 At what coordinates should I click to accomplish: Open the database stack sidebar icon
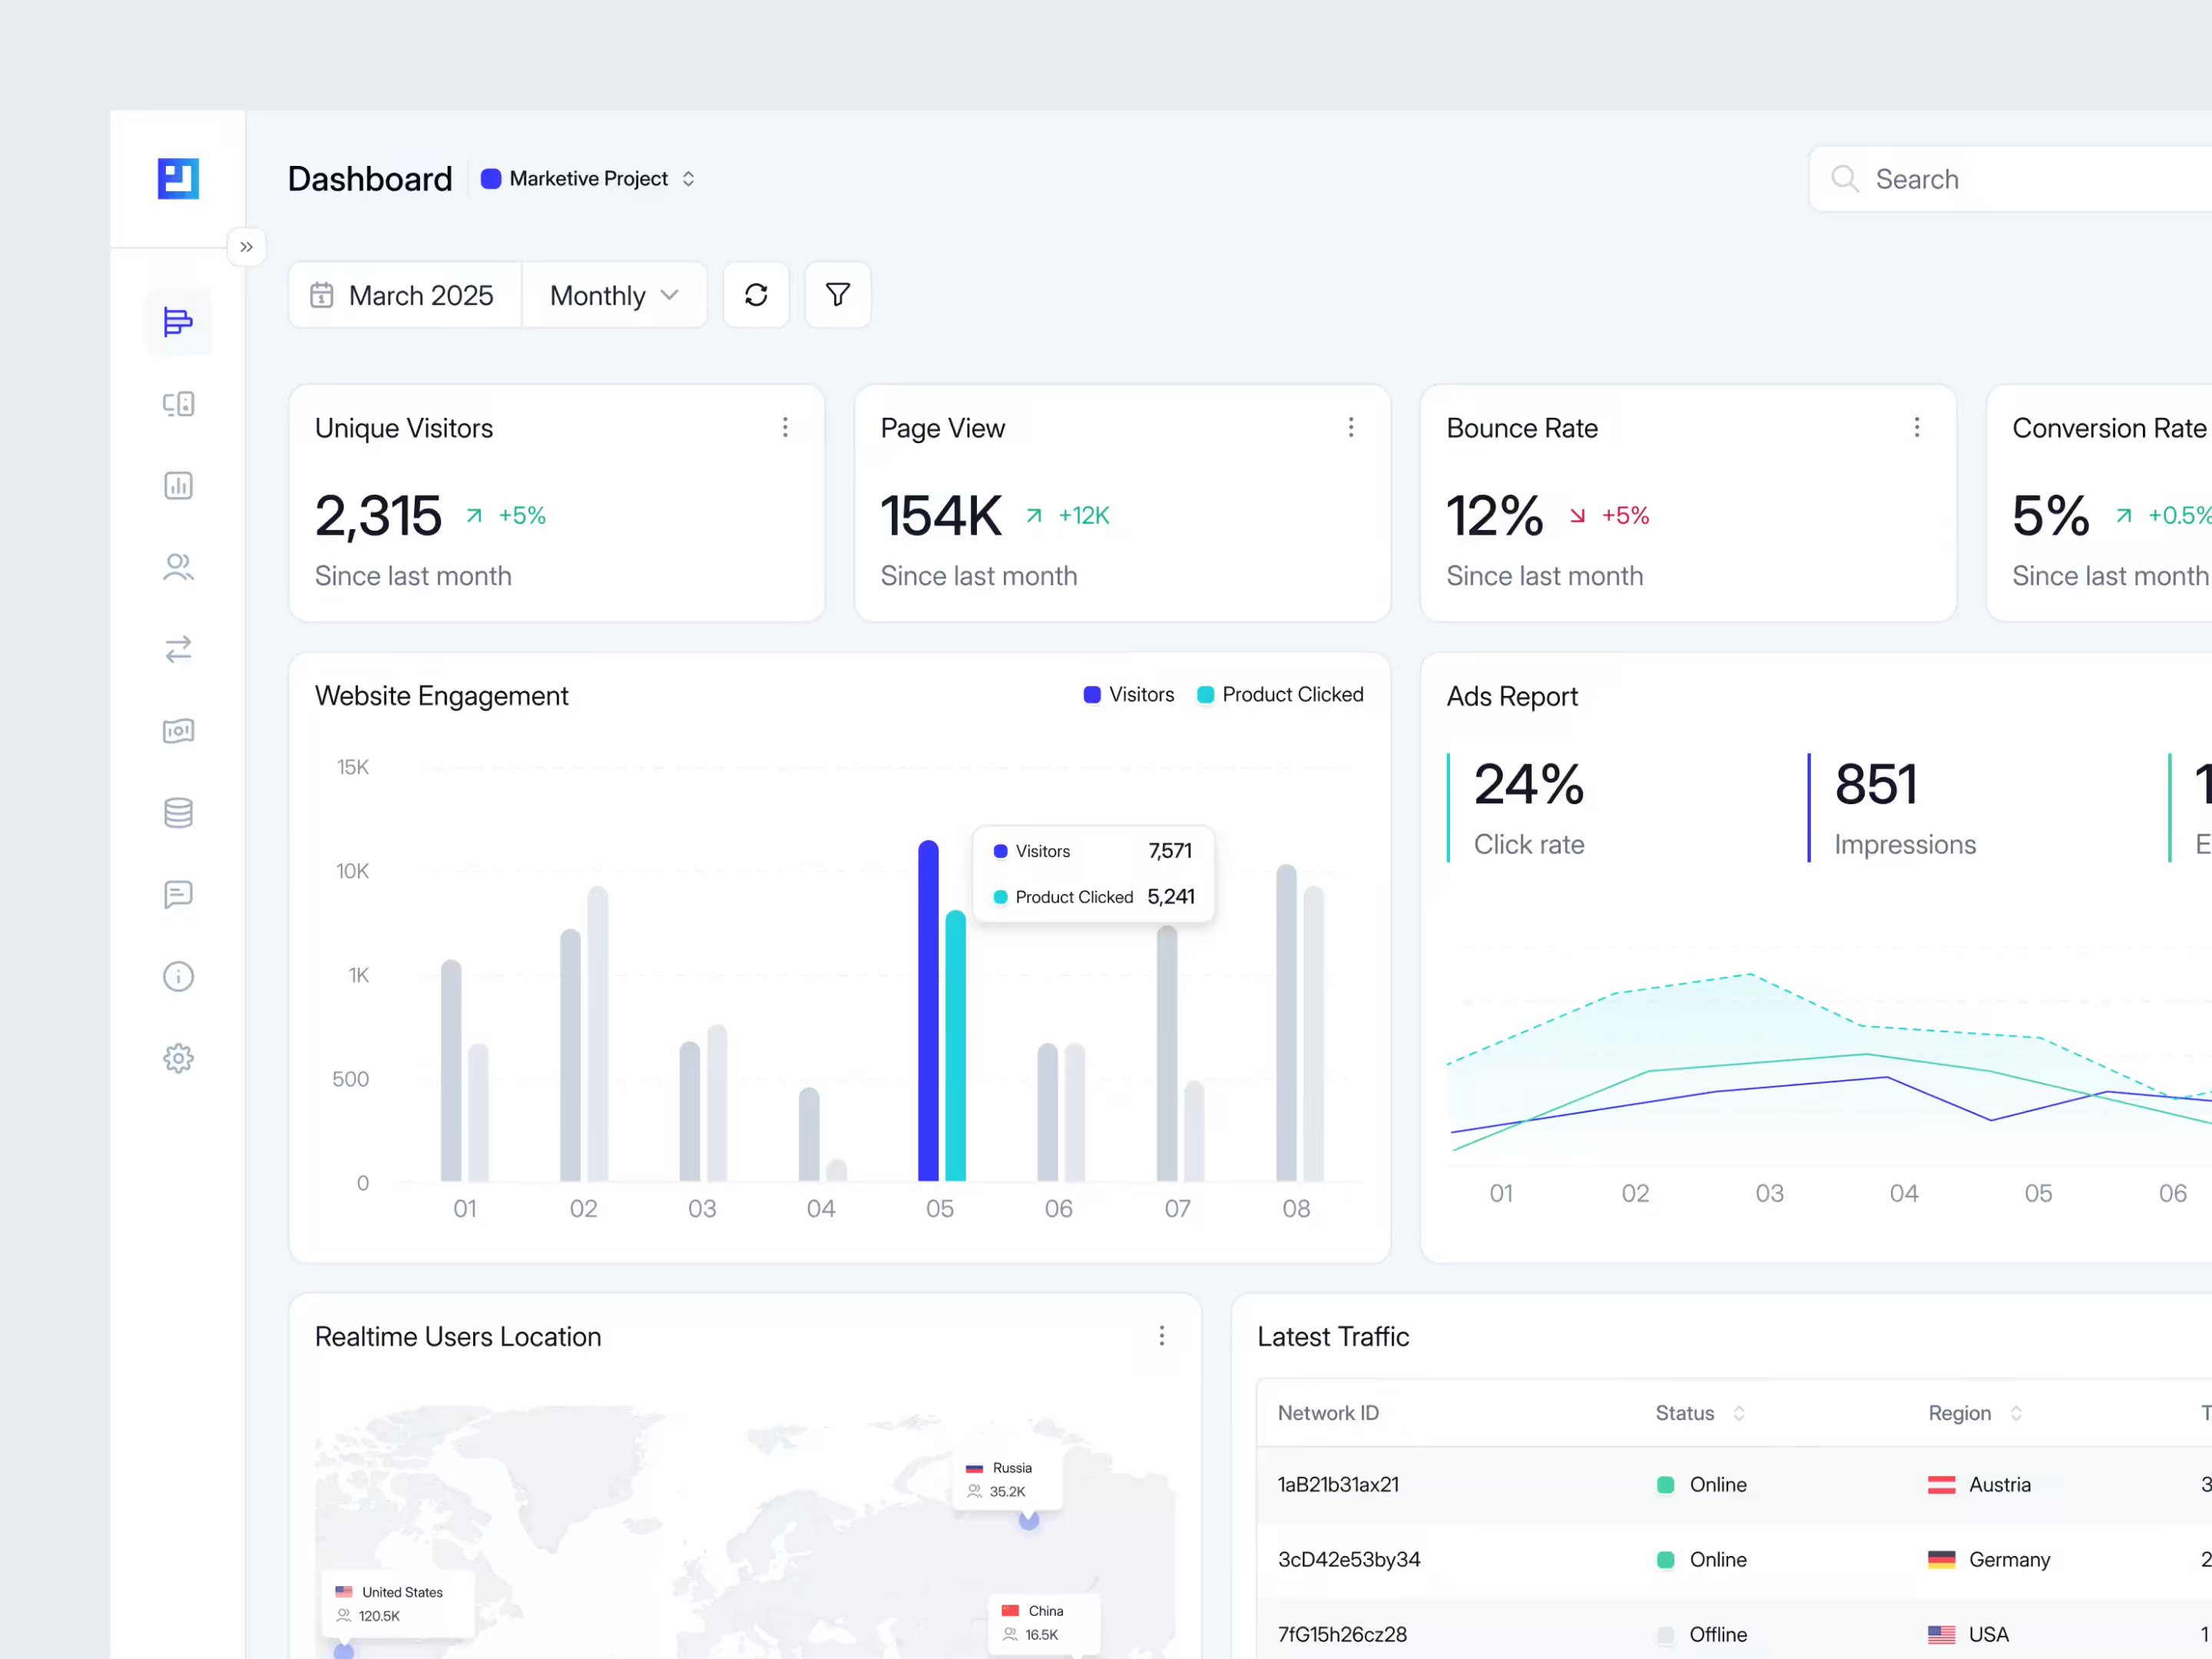[178, 813]
